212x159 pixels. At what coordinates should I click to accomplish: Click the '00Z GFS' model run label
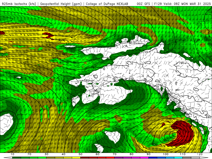coord(143,4)
